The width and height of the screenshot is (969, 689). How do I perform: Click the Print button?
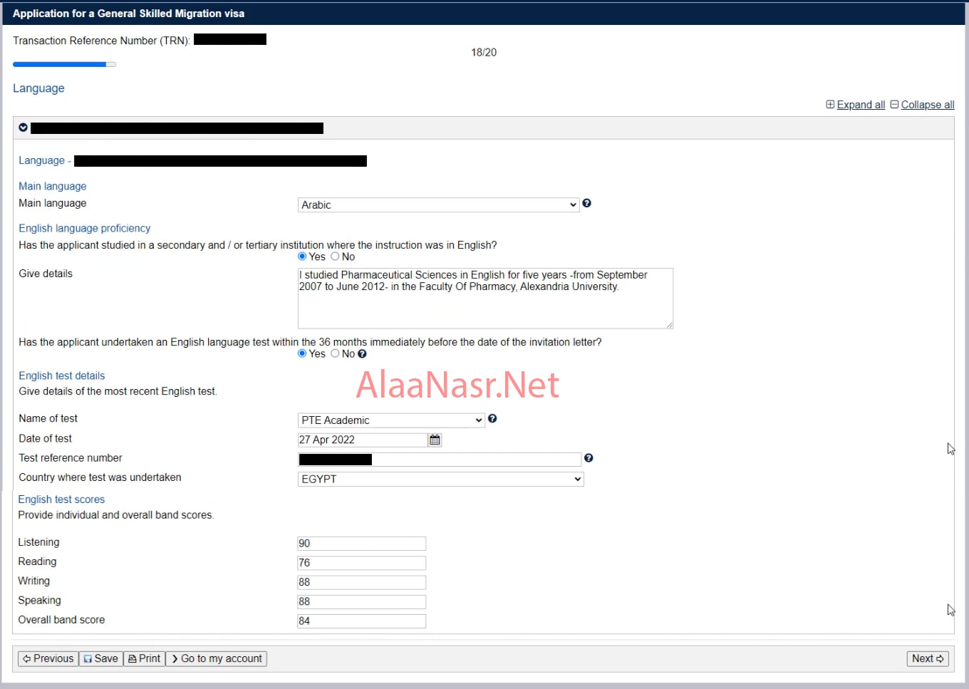145,658
